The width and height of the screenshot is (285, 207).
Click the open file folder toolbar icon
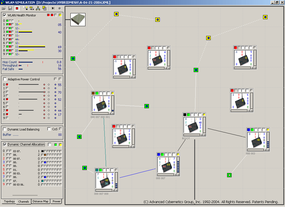4,8
